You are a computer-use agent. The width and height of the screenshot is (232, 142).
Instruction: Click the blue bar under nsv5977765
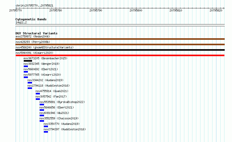(x=26, y=77)
